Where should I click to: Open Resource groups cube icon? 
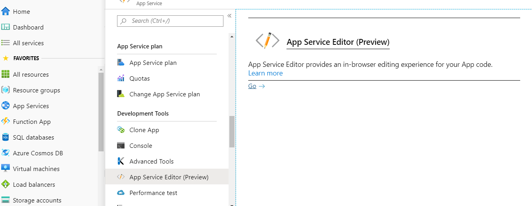6,90
